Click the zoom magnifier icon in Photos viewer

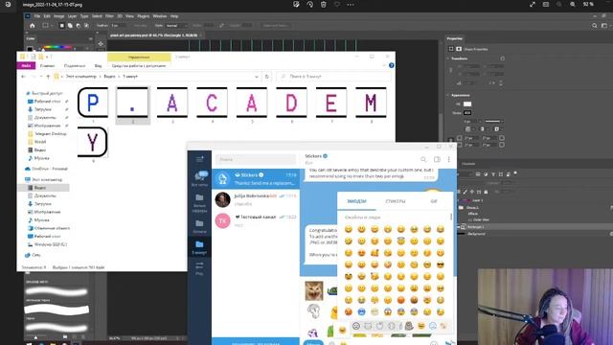coord(573,4)
